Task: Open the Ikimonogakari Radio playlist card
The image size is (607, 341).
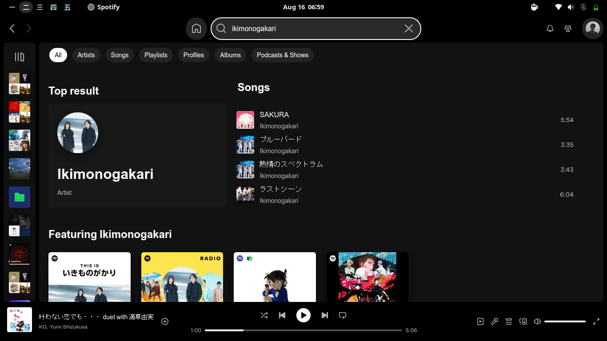Action: coord(182,277)
